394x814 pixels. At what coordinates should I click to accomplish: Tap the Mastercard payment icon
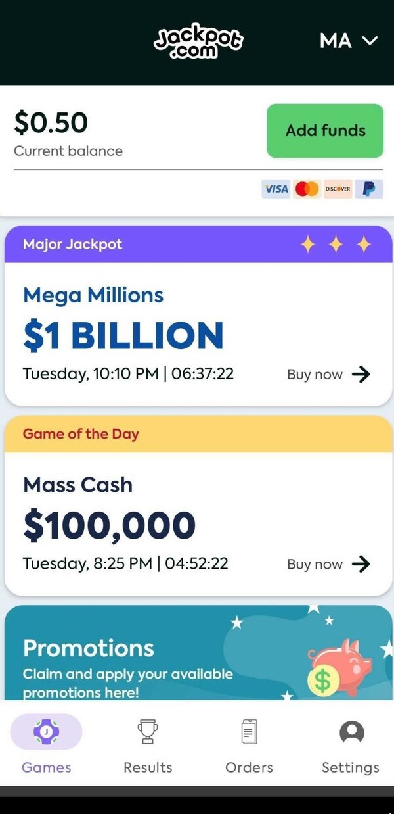click(307, 189)
